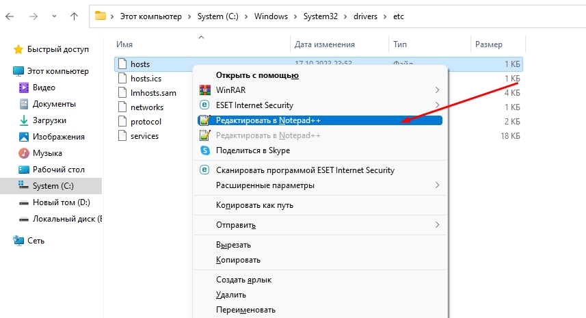Click the Video folder icon
The image size is (586, 318).
(24, 88)
